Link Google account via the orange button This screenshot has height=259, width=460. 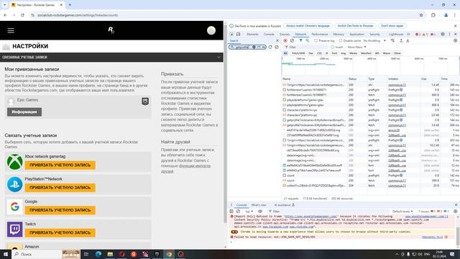point(60,210)
